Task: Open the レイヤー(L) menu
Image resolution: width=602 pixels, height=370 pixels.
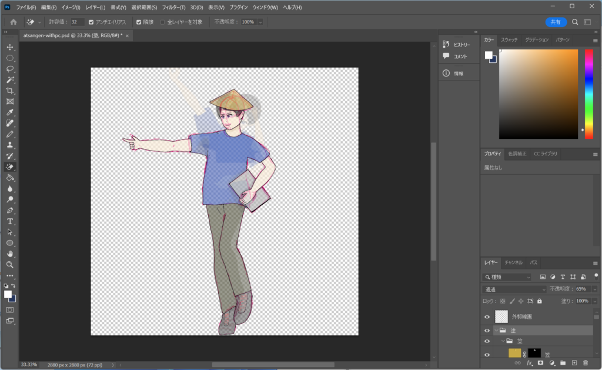Action: pos(95,7)
